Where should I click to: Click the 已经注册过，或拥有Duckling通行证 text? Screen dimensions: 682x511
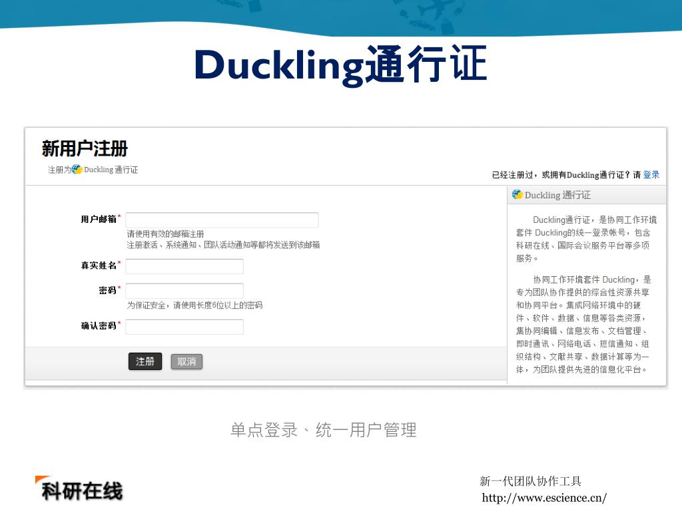[560, 175]
